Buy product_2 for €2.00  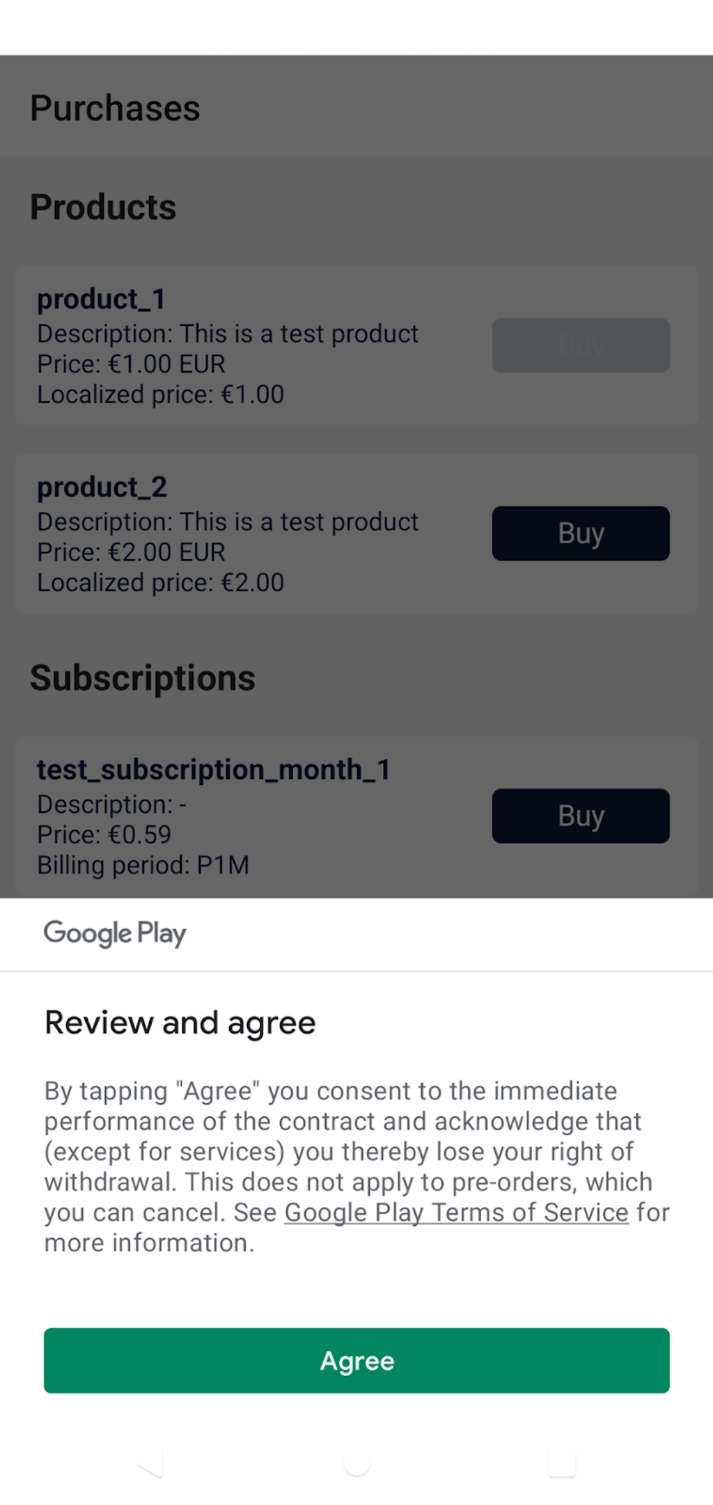(x=581, y=533)
